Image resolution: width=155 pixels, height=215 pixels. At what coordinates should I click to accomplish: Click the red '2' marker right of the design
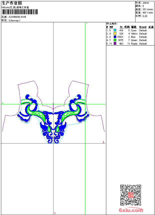(x=103, y=142)
